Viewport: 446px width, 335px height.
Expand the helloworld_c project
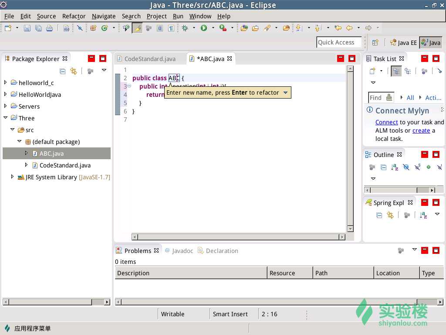[x=5, y=82]
